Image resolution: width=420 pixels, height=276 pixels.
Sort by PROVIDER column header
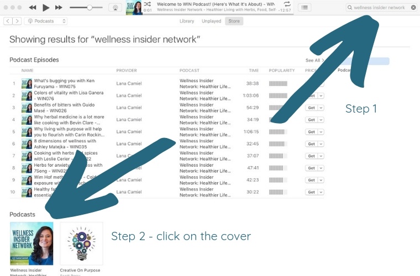pos(127,70)
